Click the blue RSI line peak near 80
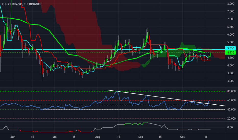This screenshot has height=140, width=238. pyautogui.click(x=117, y=91)
